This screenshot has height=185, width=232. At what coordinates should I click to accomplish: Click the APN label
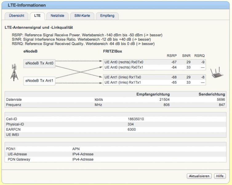click(x=76, y=149)
